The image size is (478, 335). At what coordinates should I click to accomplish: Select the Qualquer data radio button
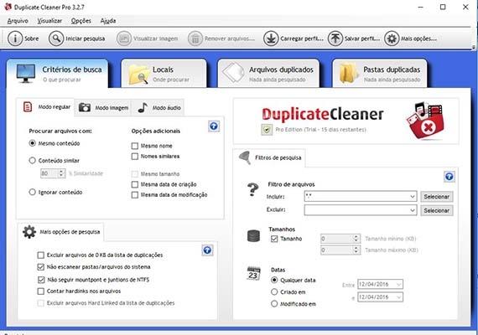(274, 280)
